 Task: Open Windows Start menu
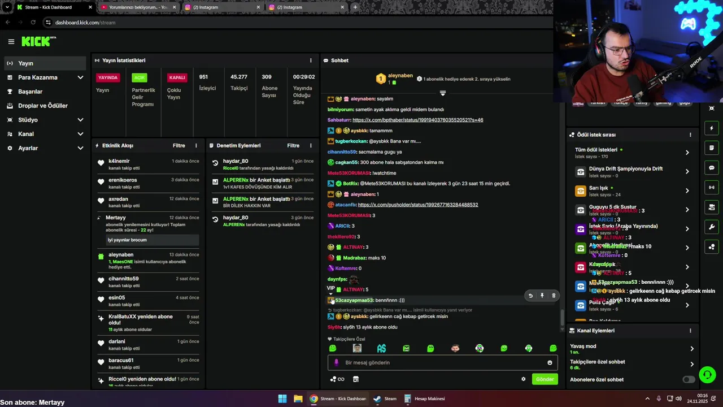pos(282,399)
